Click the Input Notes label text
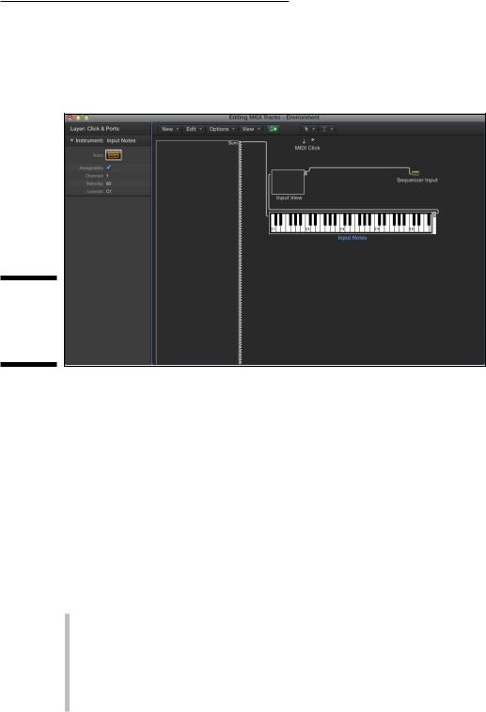The height and width of the screenshot is (712, 486). (353, 238)
